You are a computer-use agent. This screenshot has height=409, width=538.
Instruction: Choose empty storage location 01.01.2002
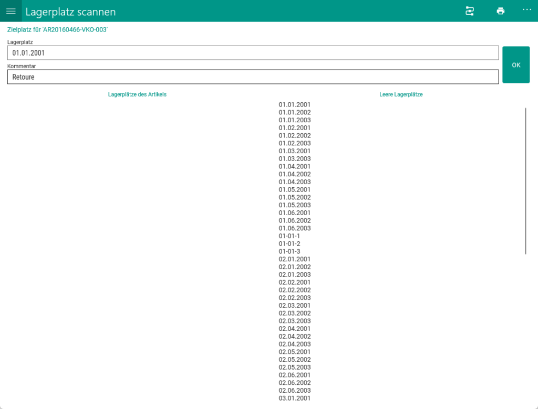[295, 113]
